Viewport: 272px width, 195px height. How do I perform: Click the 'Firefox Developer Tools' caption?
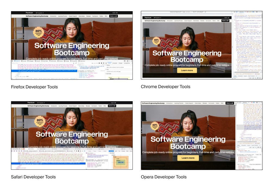pos(34,87)
